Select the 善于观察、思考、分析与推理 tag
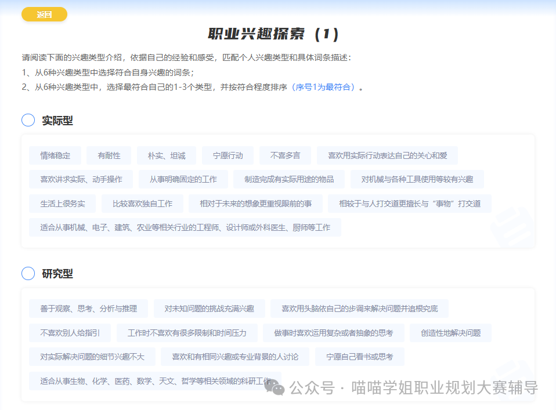556x410 pixels. [x=89, y=309]
